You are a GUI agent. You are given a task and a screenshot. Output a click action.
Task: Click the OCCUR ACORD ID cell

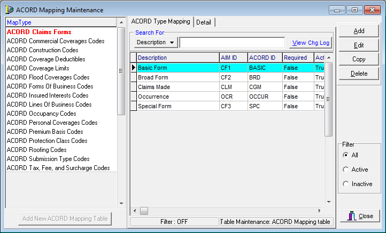(265, 97)
